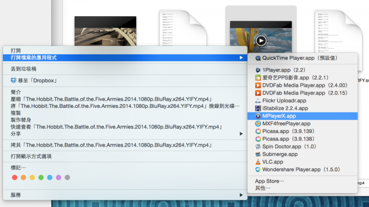Screen dimensions: 369x207
Task: Click the QuickTime Player app icon
Action: pyautogui.click(x=258, y=58)
